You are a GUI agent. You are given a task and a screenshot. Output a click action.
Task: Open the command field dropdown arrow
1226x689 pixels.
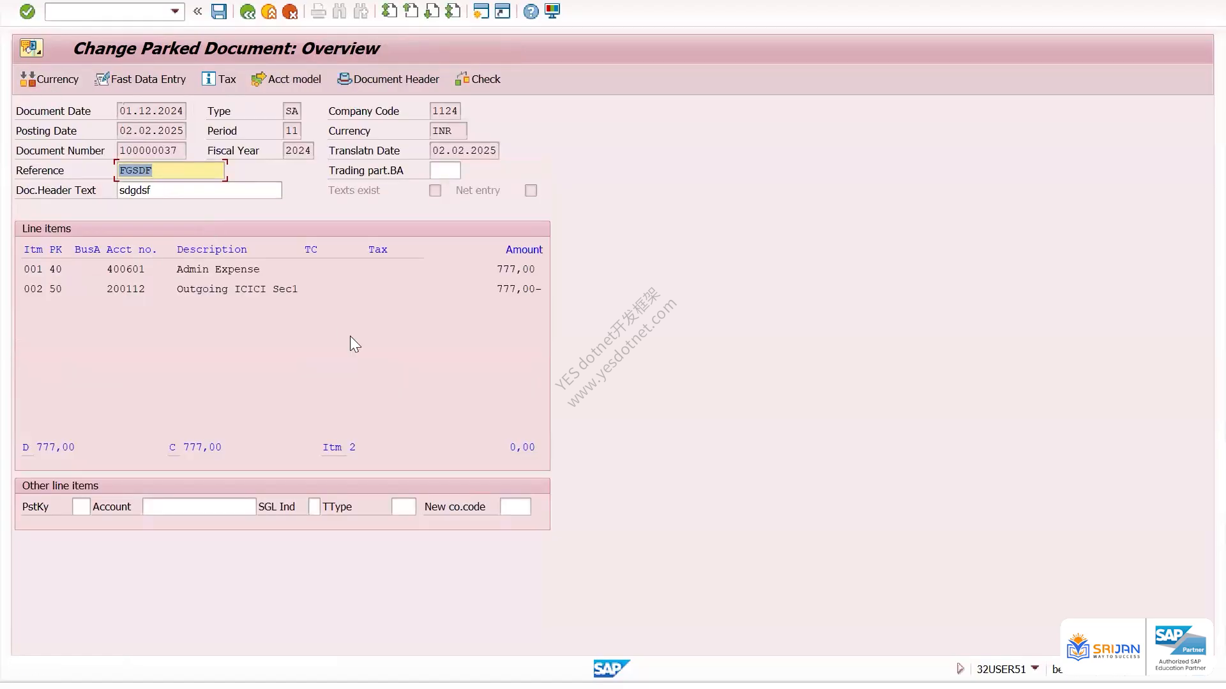[175, 11]
